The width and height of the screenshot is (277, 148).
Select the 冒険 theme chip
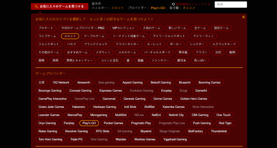41,61
